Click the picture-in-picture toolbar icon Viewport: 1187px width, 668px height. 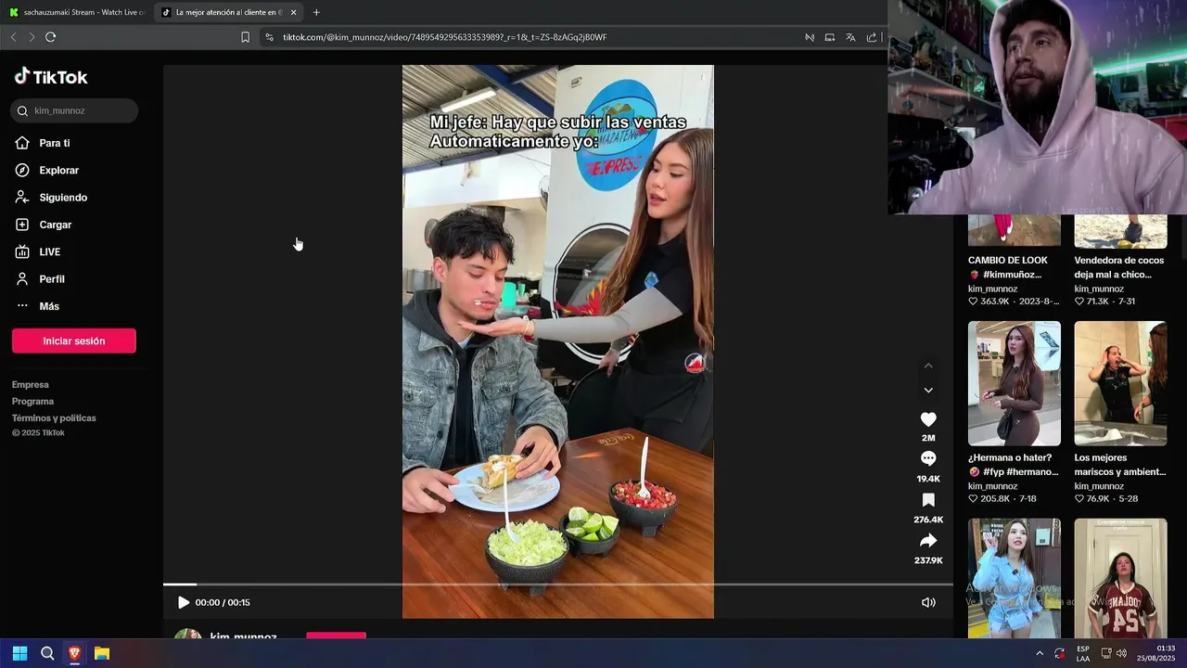pyautogui.click(x=830, y=37)
